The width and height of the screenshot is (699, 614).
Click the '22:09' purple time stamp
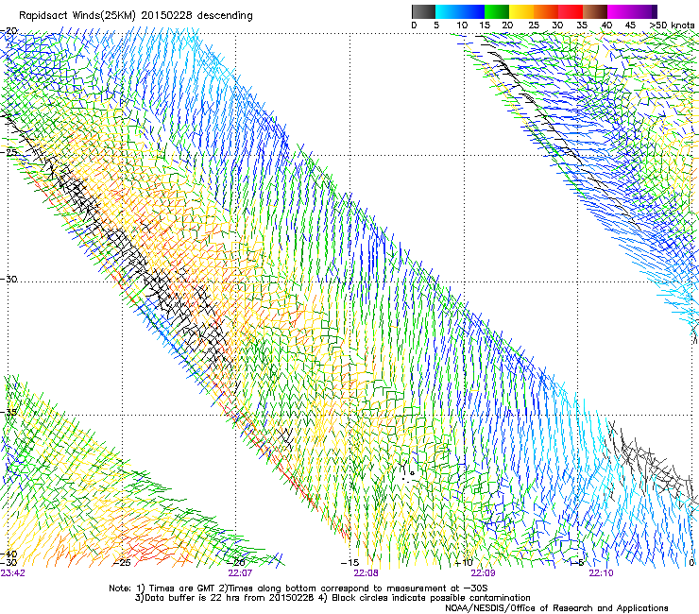pos(484,573)
